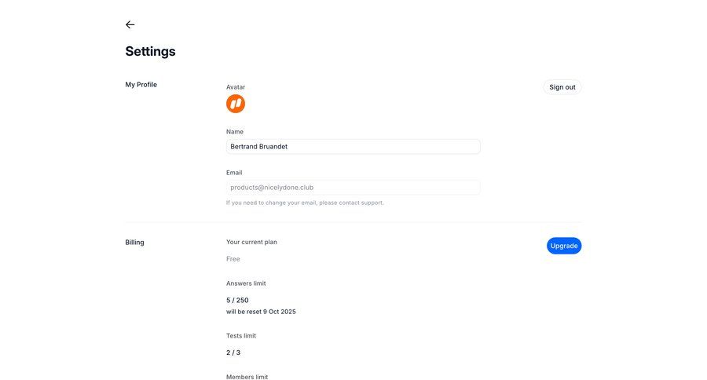Click the Avatar label
This screenshot has height=380, width=707.
point(236,87)
